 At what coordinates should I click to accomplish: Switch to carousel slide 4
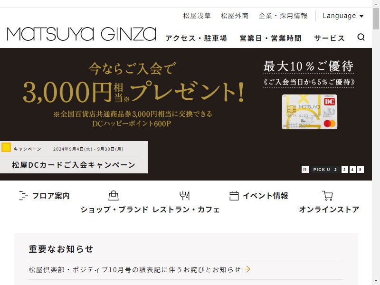[x=352, y=170]
